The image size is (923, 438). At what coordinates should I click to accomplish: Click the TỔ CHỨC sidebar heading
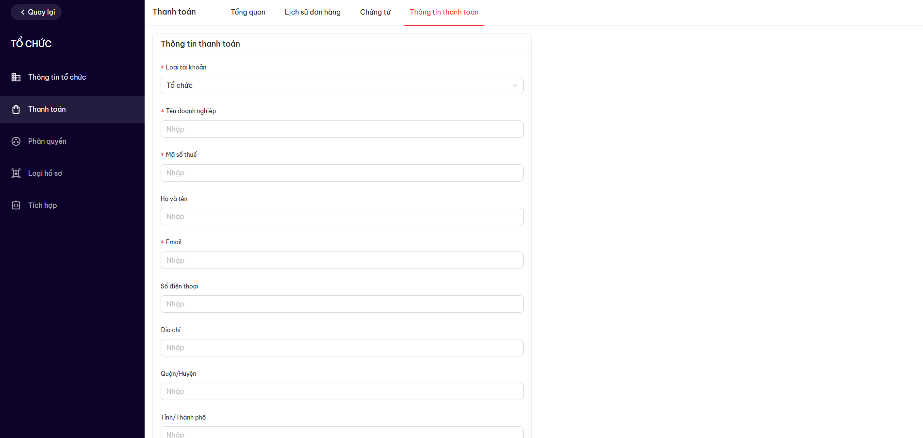coord(31,44)
